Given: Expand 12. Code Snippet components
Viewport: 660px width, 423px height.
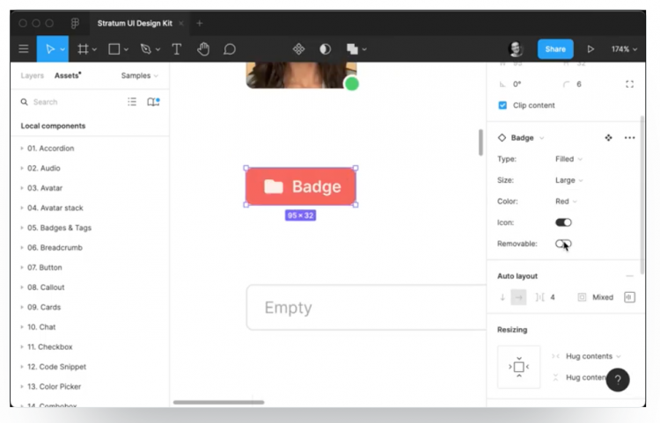Looking at the screenshot, I should [x=53, y=367].
